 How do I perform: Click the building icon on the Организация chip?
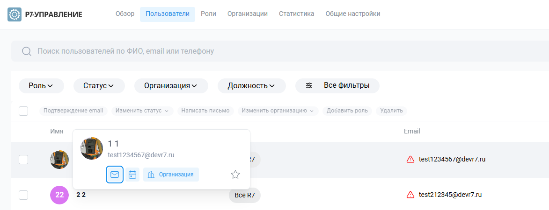(x=151, y=175)
